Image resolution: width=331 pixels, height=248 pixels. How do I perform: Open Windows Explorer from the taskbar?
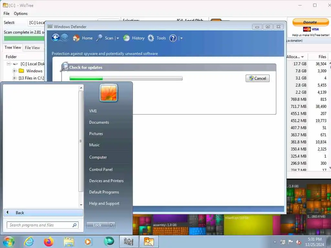(x=69, y=242)
